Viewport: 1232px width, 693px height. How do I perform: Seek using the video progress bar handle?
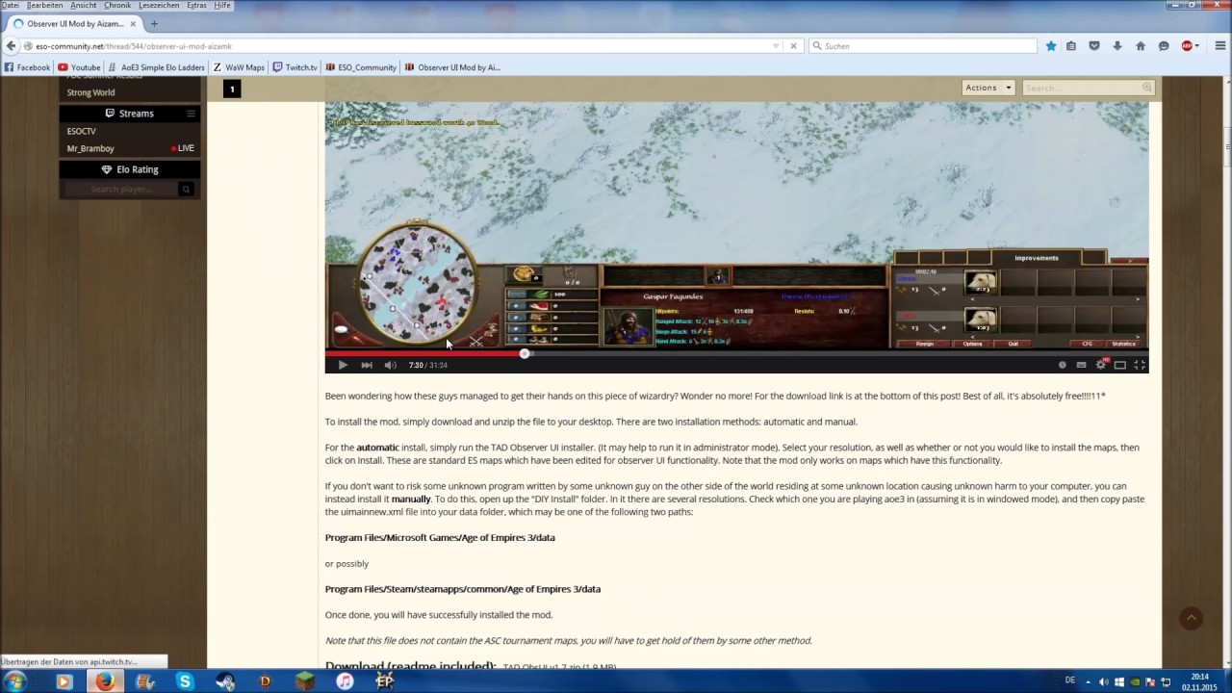click(x=525, y=353)
